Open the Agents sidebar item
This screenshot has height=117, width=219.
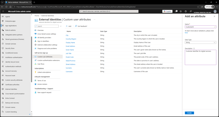(8, 17)
